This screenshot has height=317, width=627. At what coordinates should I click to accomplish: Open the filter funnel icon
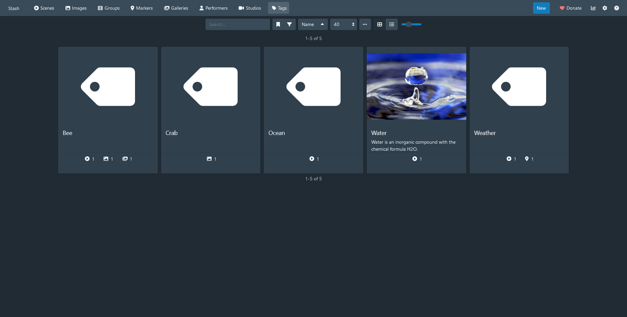coord(289,24)
